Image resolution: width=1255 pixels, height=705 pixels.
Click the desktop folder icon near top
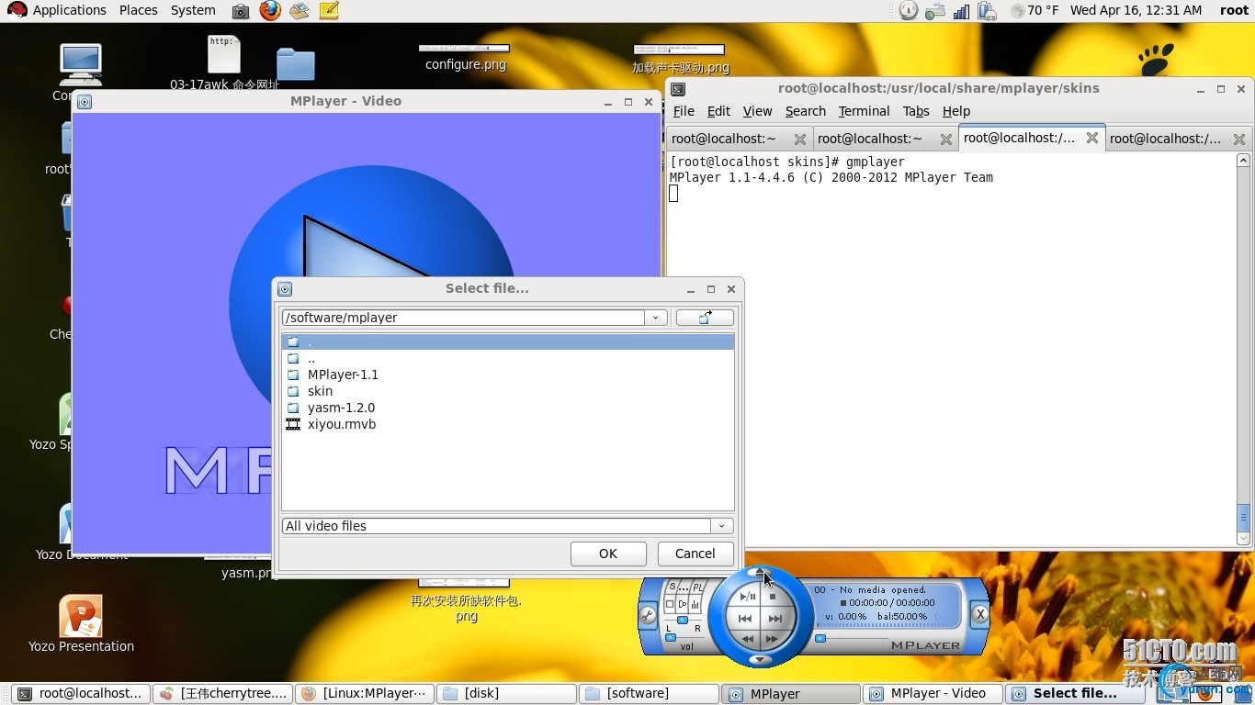295,64
